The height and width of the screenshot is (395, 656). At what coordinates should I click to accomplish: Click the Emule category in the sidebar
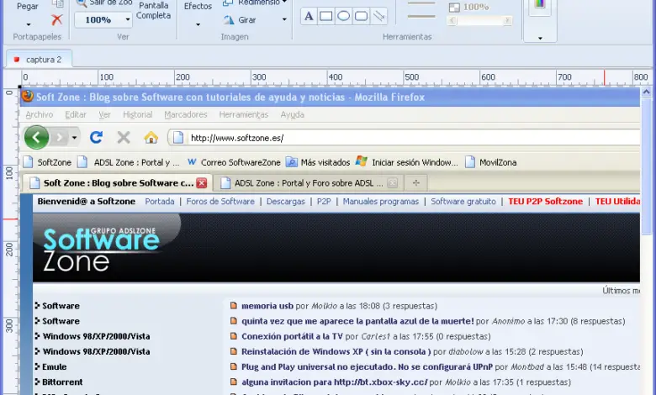coord(54,366)
